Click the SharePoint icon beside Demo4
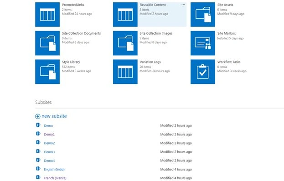The image size is (284, 181). [38, 160]
